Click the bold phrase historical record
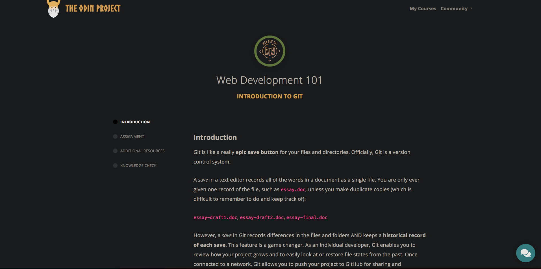Image resolution: width=541 pixels, height=269 pixels. coord(404,235)
